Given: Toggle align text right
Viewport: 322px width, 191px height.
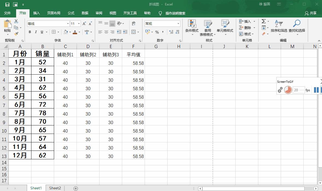Looking at the screenshot, I should 112,32.
